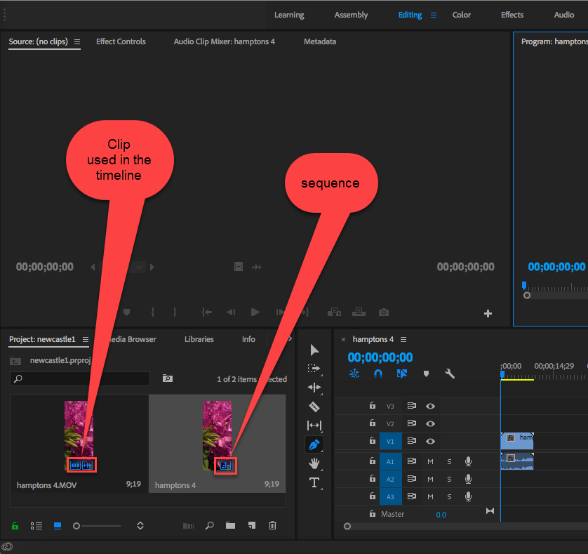Open the hamptons 4 timeline panel menu

pos(403,339)
